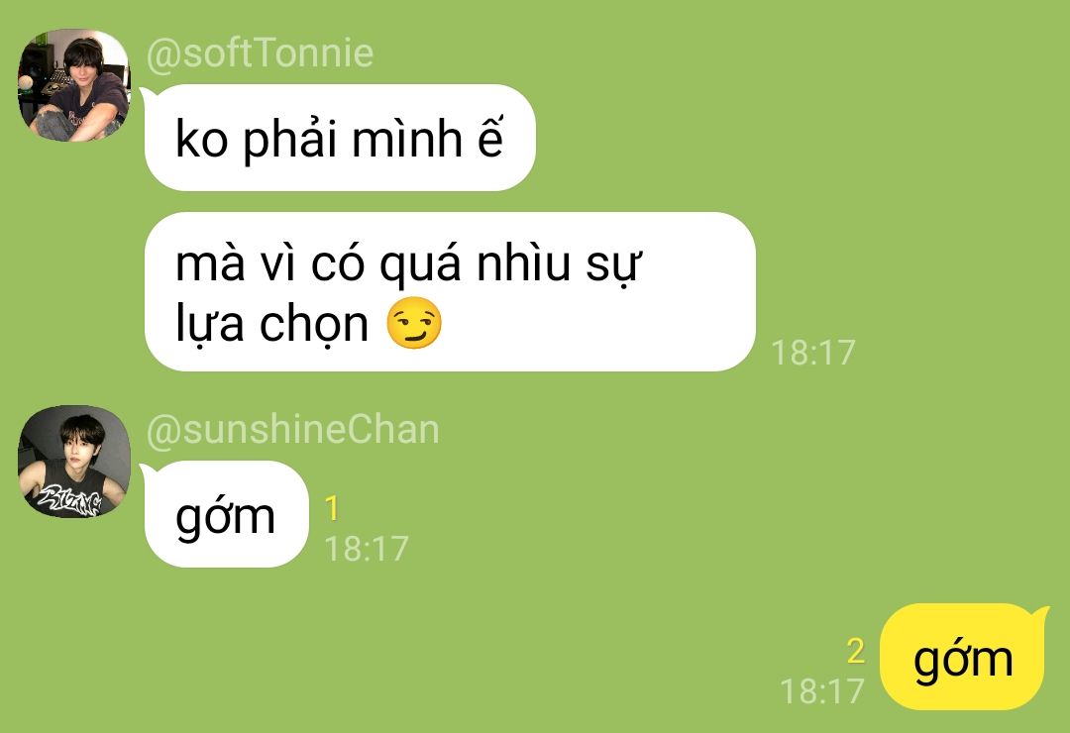
Task: Click the 18:17 timestamp beside yellow bubble
Action: [x=822, y=690]
